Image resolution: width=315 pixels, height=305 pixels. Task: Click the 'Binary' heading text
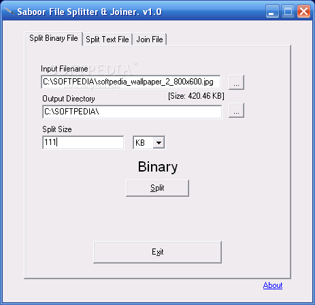(x=158, y=167)
